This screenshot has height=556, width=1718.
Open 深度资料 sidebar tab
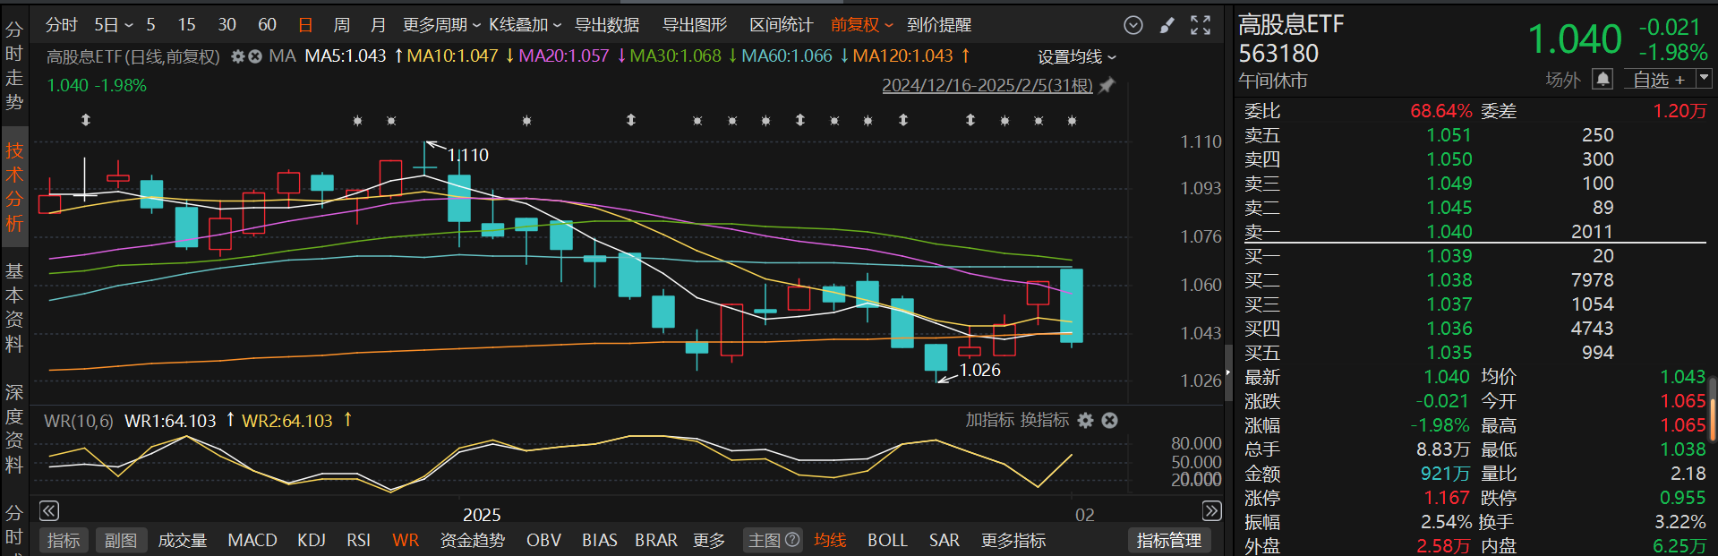click(14, 429)
